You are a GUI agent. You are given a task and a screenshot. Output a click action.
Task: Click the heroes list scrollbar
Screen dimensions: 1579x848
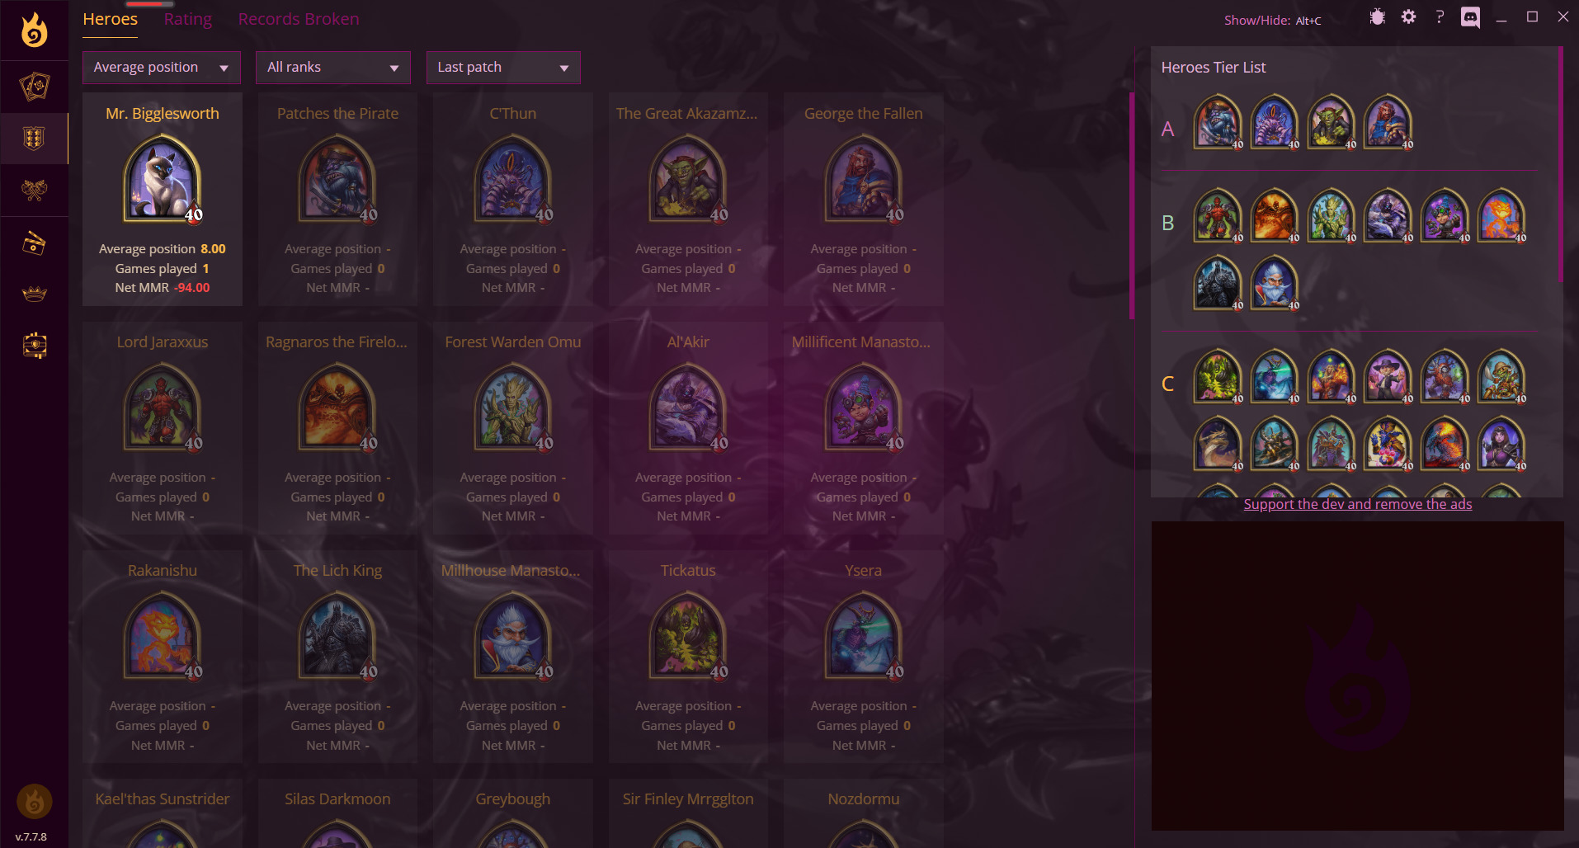pyautogui.click(x=1132, y=206)
